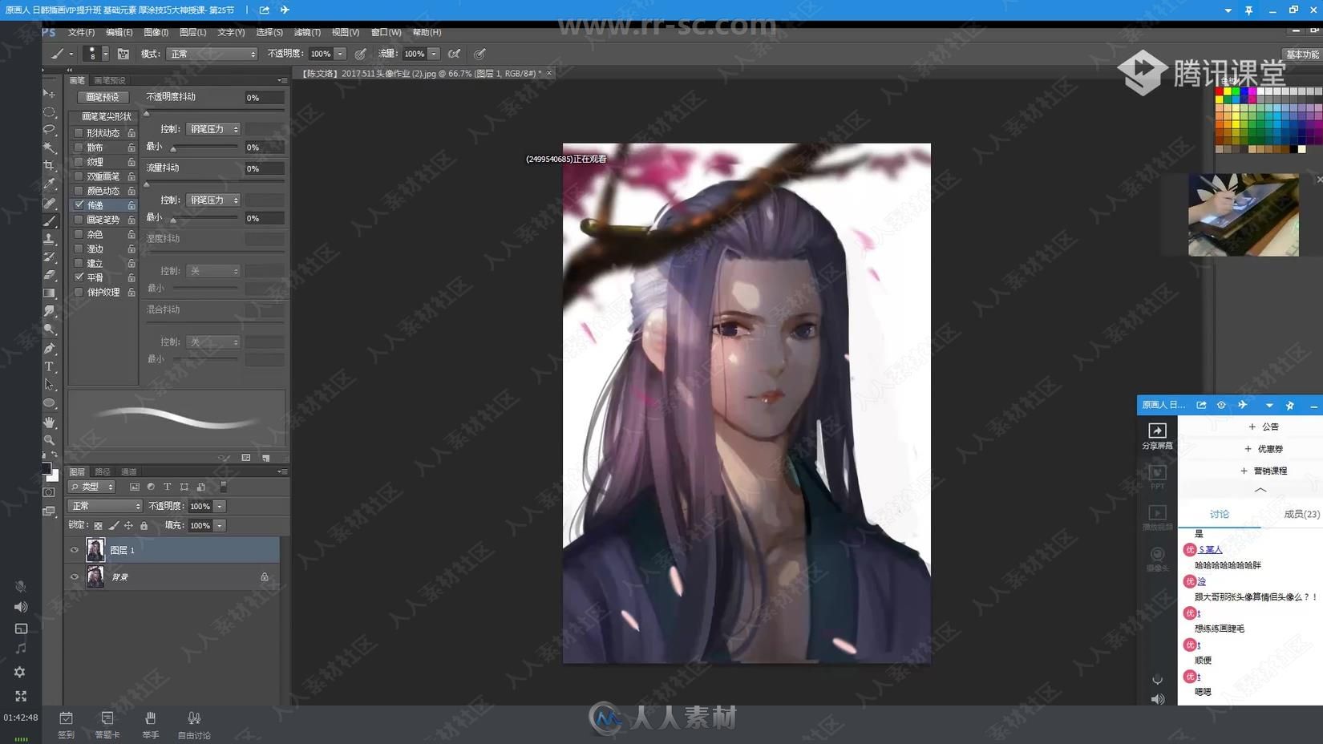Open the brush 模式 blend mode dropdown
The image size is (1323, 744).
coord(212,54)
